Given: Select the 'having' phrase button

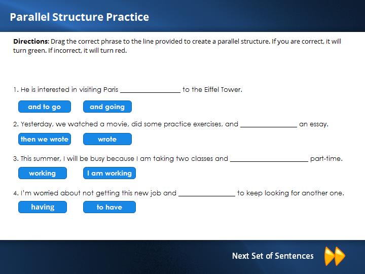Looking at the screenshot, I should click(x=43, y=207).
